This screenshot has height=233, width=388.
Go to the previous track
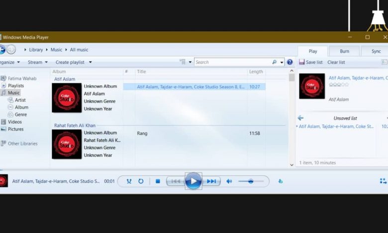(x=176, y=181)
